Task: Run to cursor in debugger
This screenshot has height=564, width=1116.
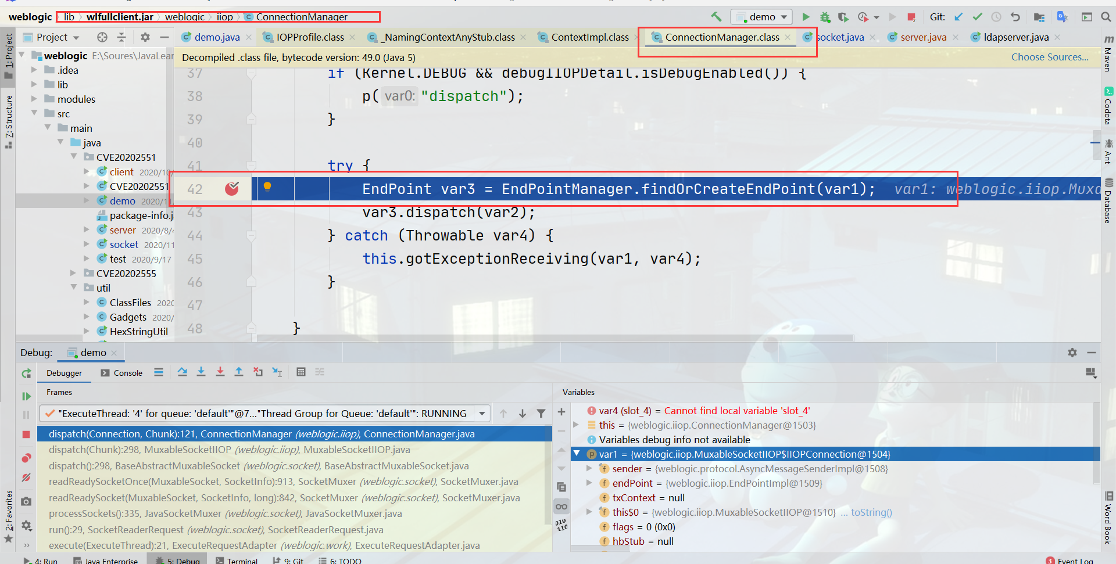Action: click(x=277, y=372)
